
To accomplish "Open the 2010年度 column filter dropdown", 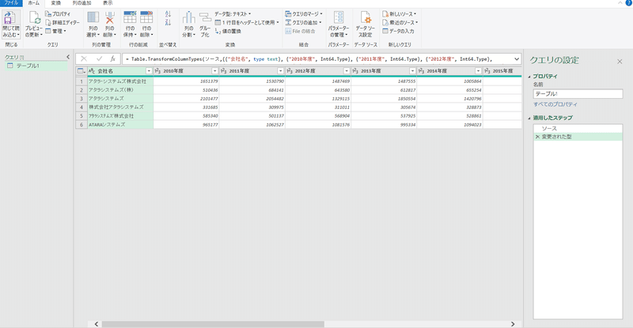I will click(x=214, y=71).
